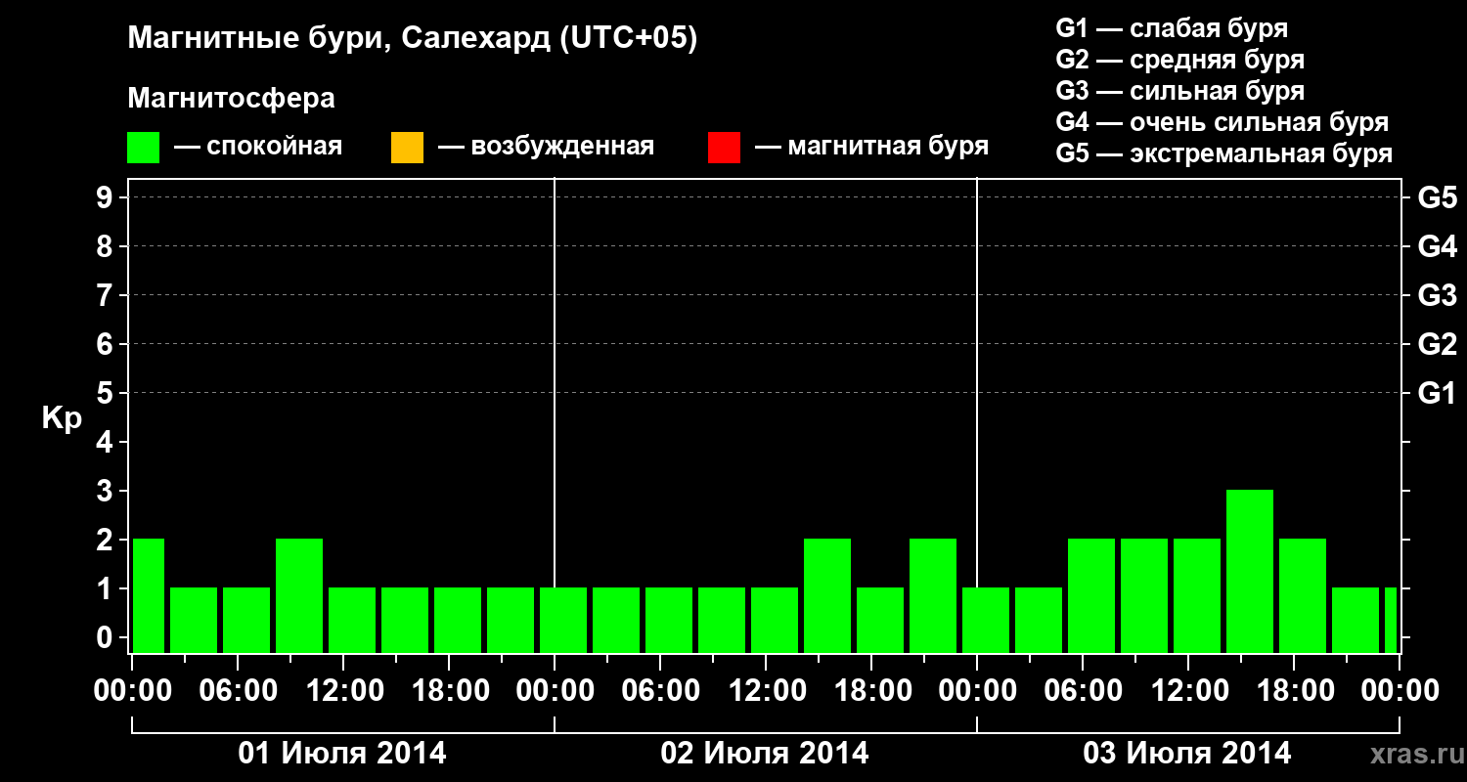Click the 'G1' label on the right axis
1467x782 pixels.
(x=1438, y=393)
